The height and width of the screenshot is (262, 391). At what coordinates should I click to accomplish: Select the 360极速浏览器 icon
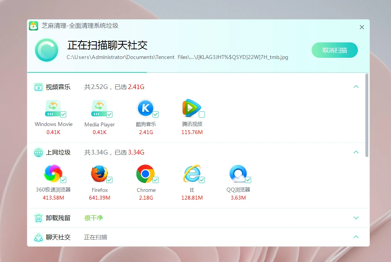pos(53,174)
